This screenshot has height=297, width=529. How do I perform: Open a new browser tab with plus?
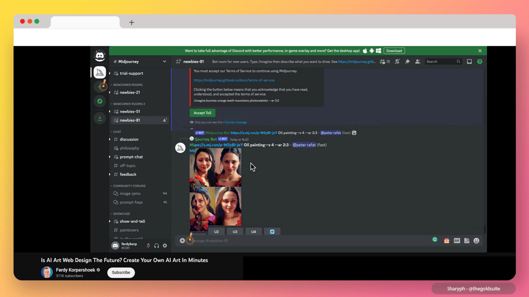(x=131, y=22)
